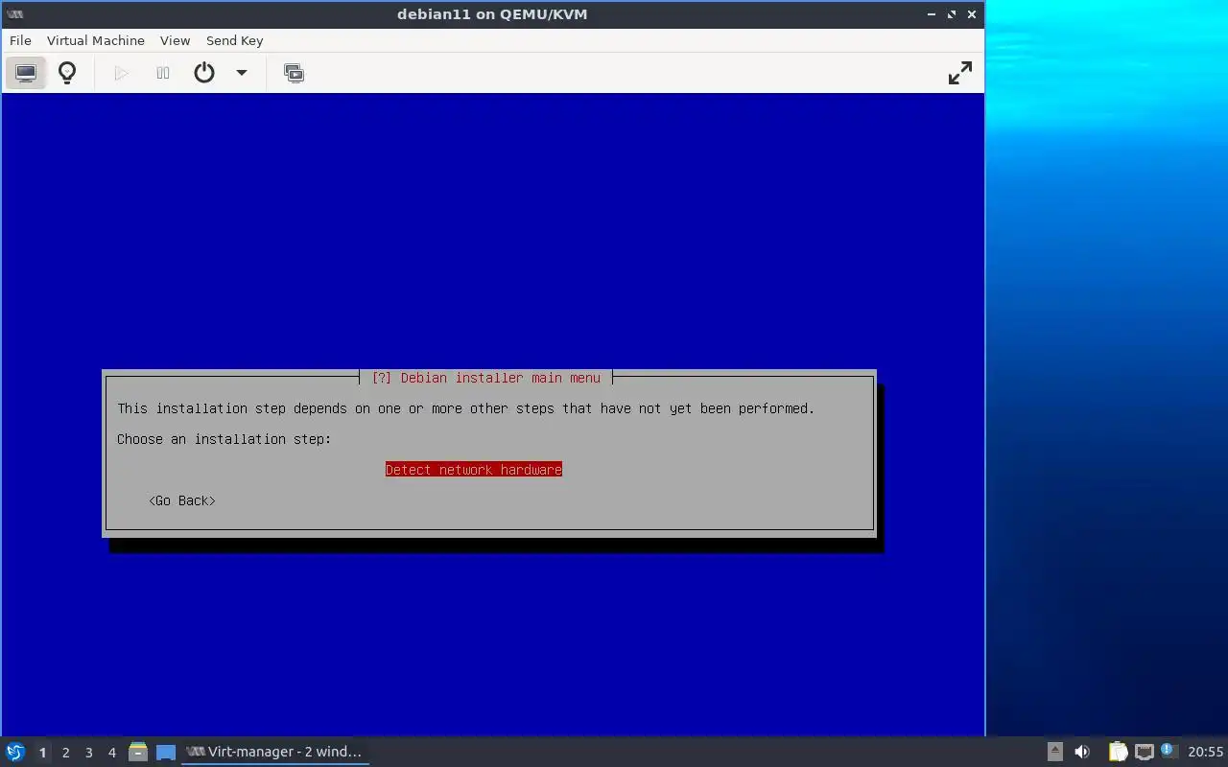The image size is (1228, 767).
Task: Open the File menu
Action: [20, 40]
